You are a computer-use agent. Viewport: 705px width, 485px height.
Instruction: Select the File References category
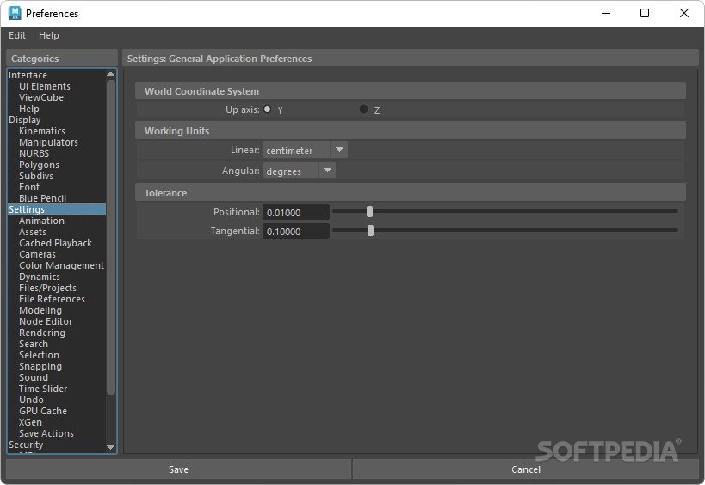point(52,299)
